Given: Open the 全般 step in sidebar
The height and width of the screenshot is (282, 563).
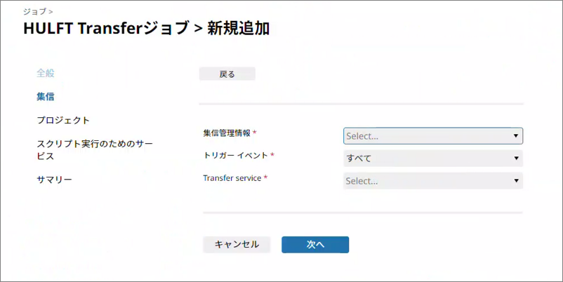Looking at the screenshot, I should [46, 72].
